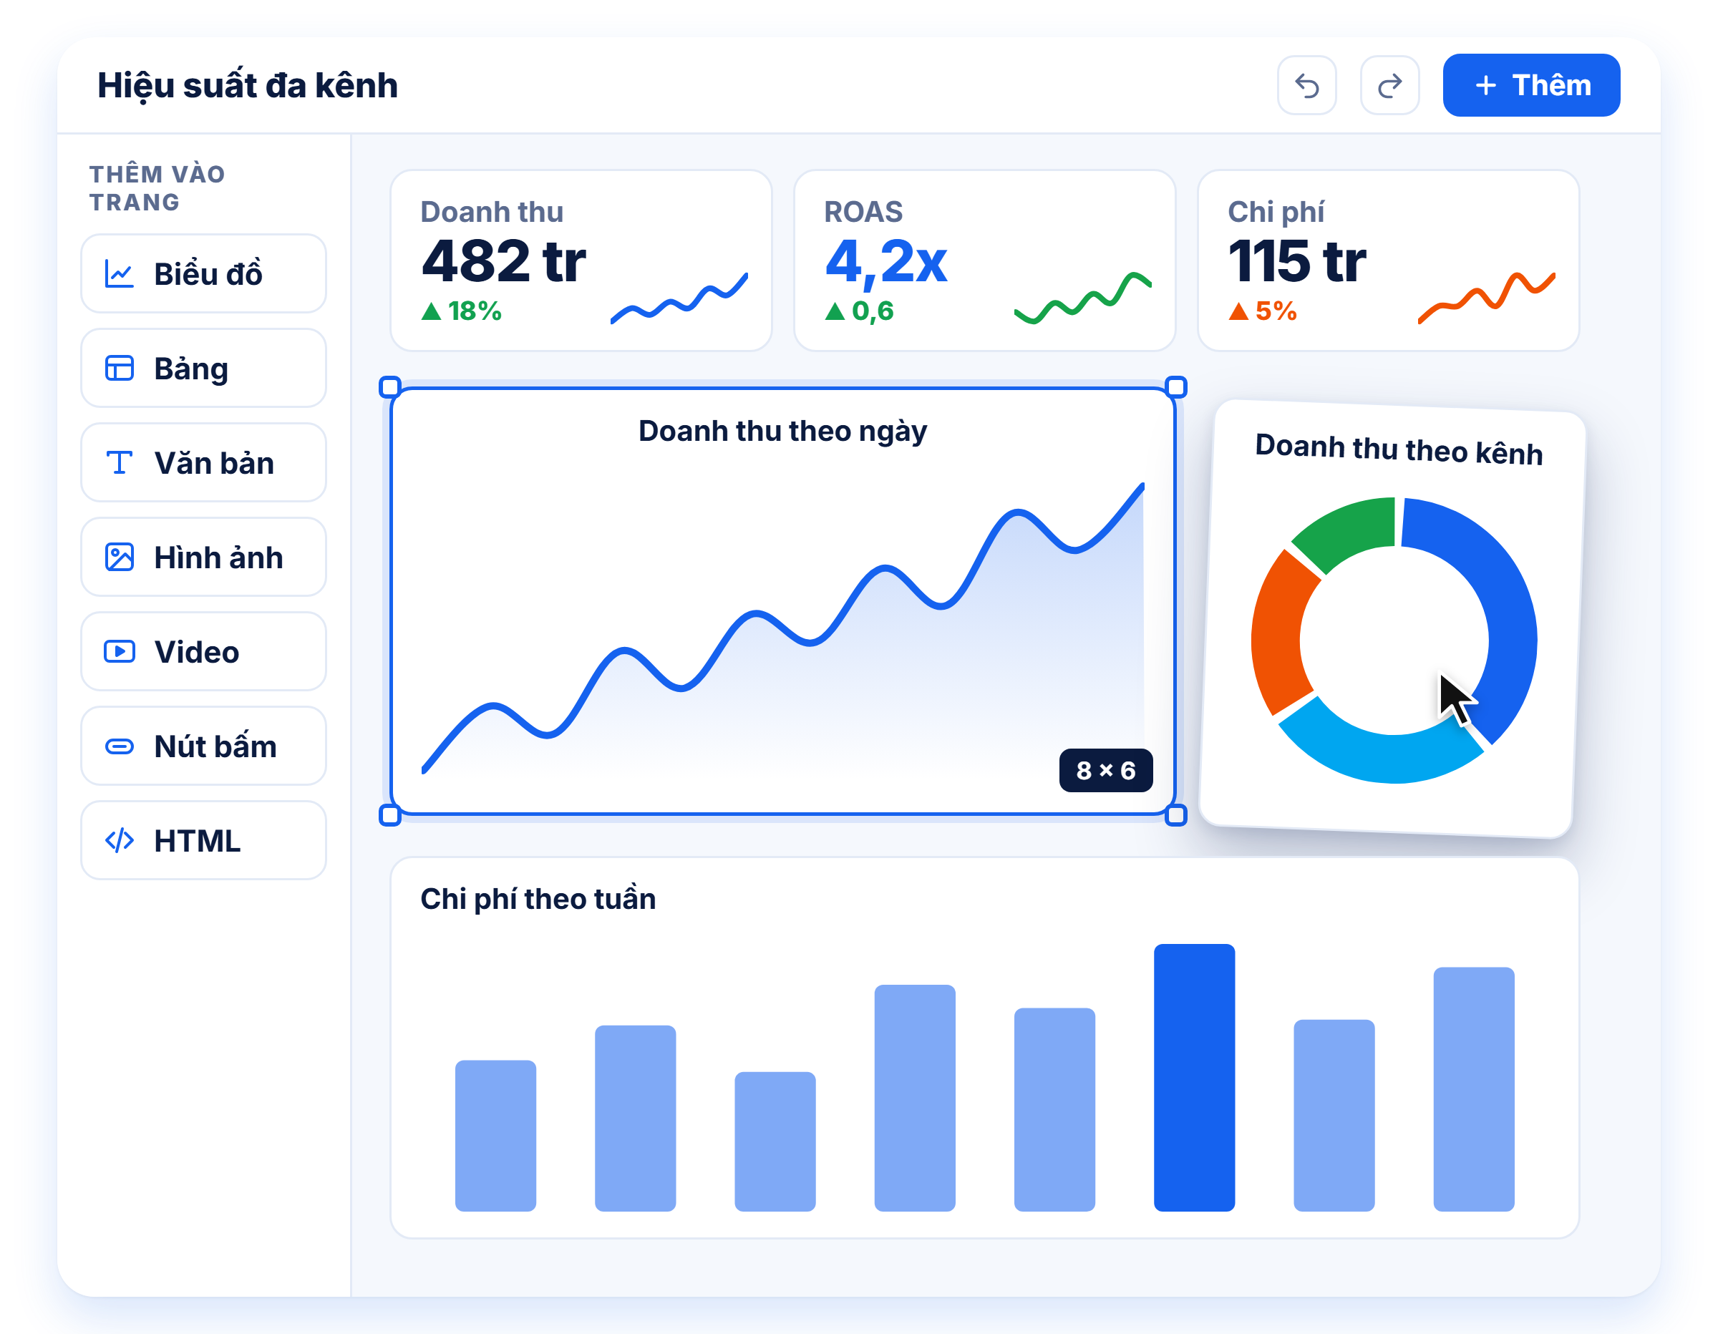
Task: Add a Văn bản text widget
Action: [203, 462]
